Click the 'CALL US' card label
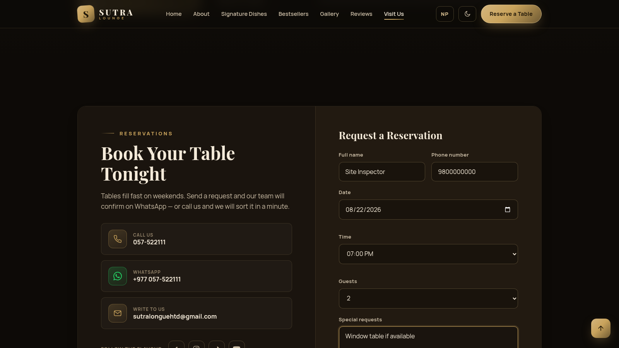Image resolution: width=619 pixels, height=348 pixels. click(143, 235)
